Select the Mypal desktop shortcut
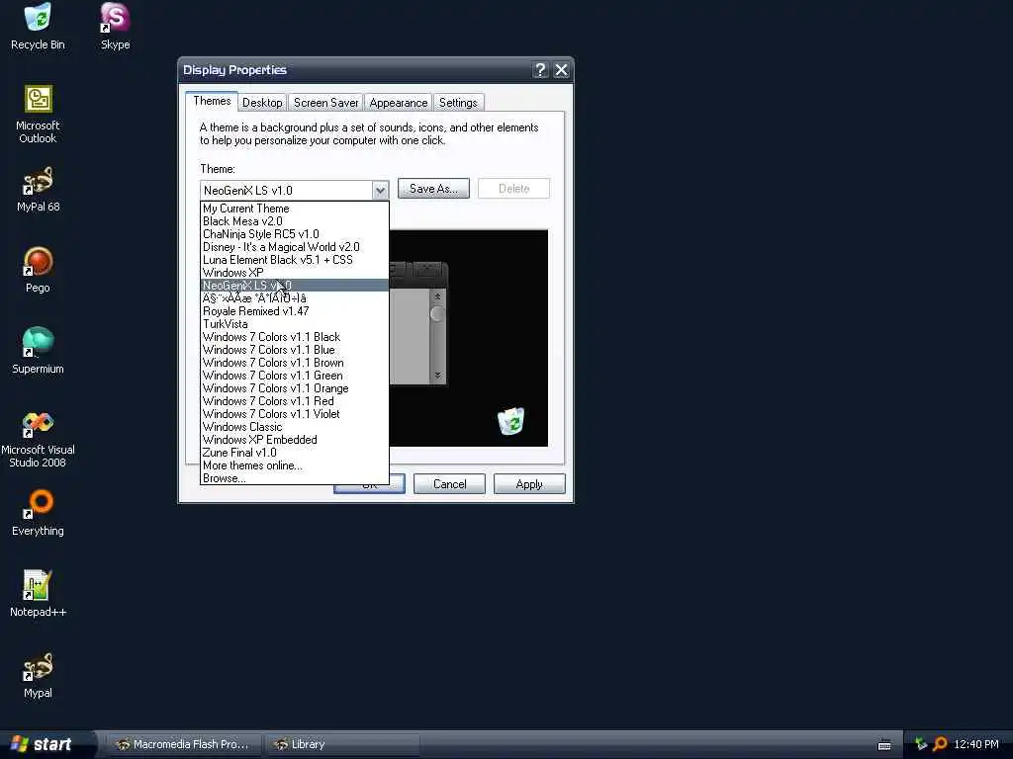The height and width of the screenshot is (759, 1013). tap(38, 676)
